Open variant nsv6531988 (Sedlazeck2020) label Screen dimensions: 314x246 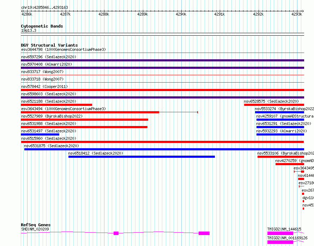click(49, 124)
